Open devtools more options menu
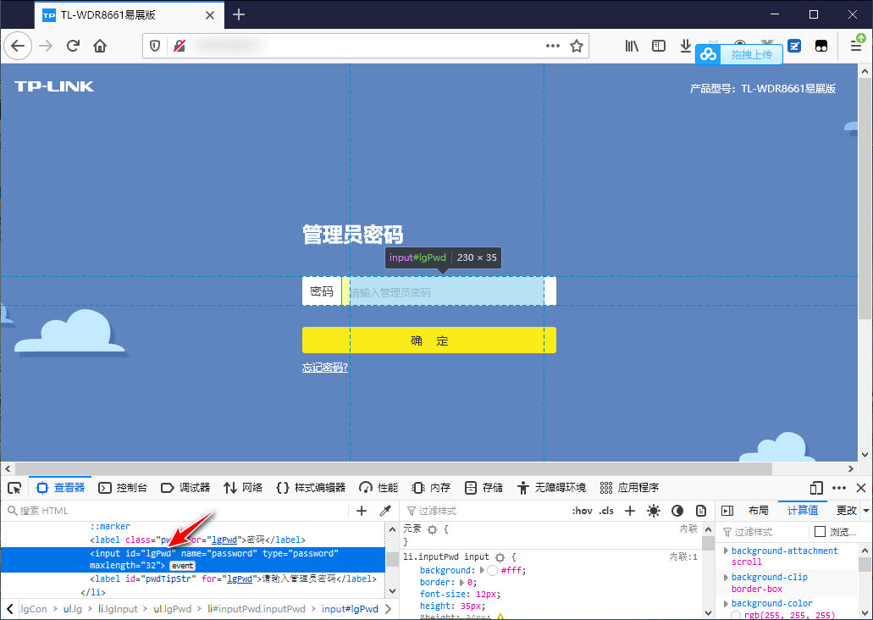Viewport: 873px width, 620px height. 839,488
